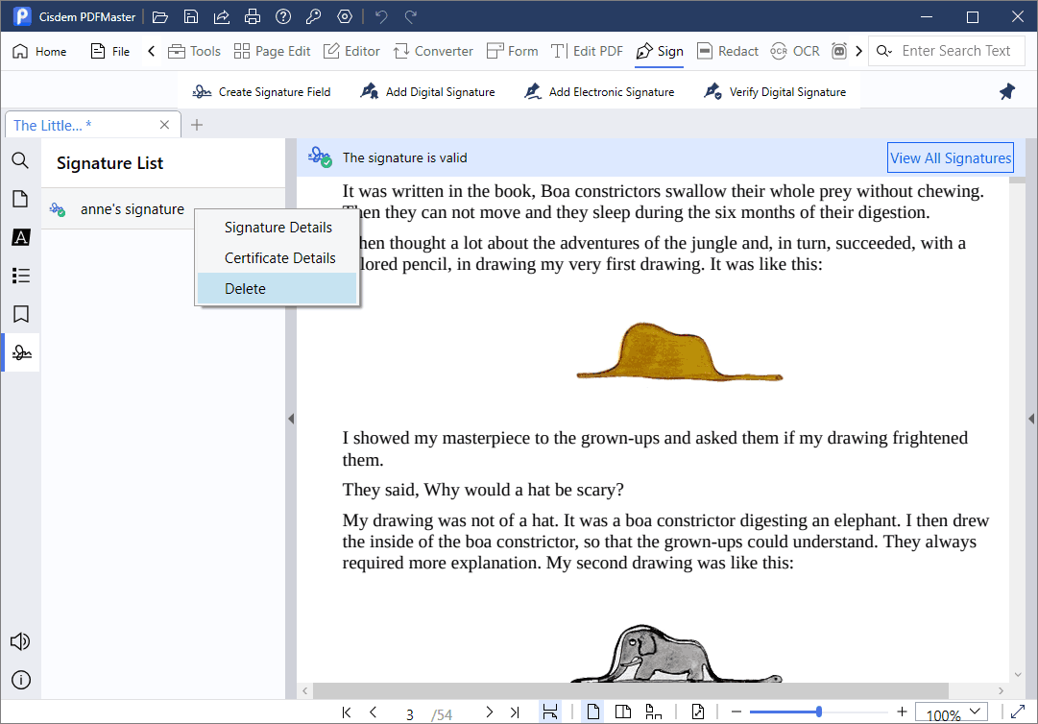Click the Undo arrow

pyautogui.click(x=380, y=16)
